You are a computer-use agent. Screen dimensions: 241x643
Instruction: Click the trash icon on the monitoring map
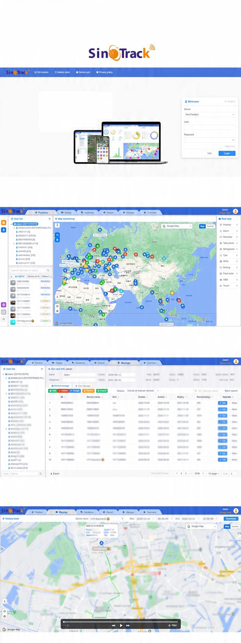[x=57, y=240]
